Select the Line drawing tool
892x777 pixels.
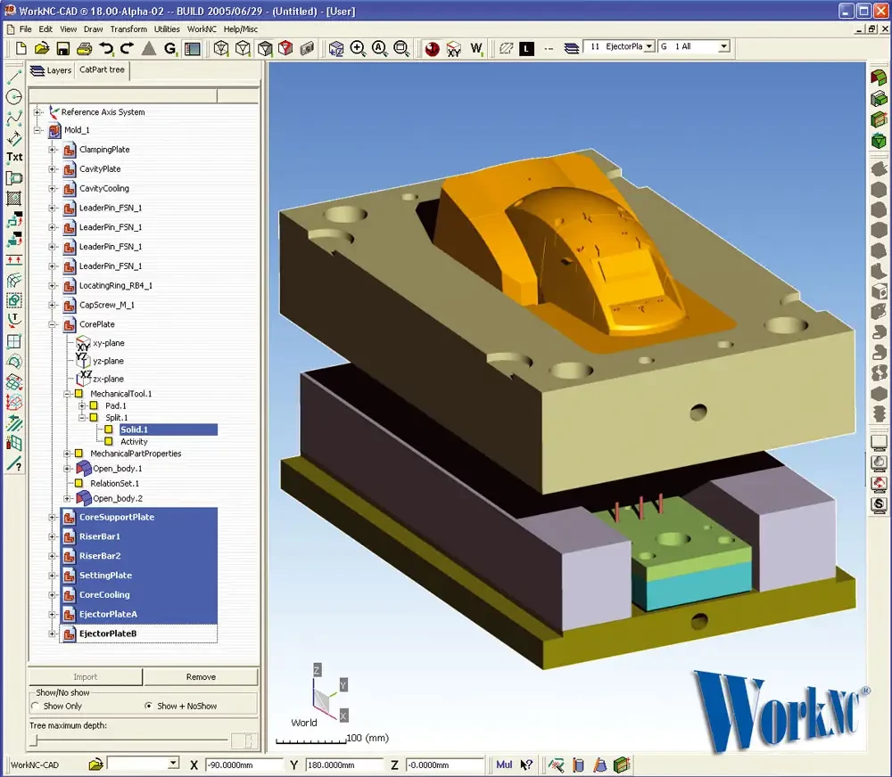click(x=14, y=76)
